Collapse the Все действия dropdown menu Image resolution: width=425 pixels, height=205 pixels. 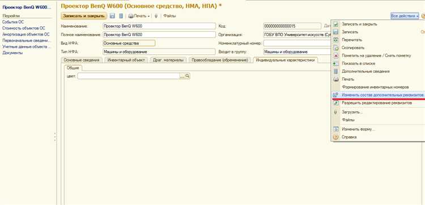click(x=405, y=16)
